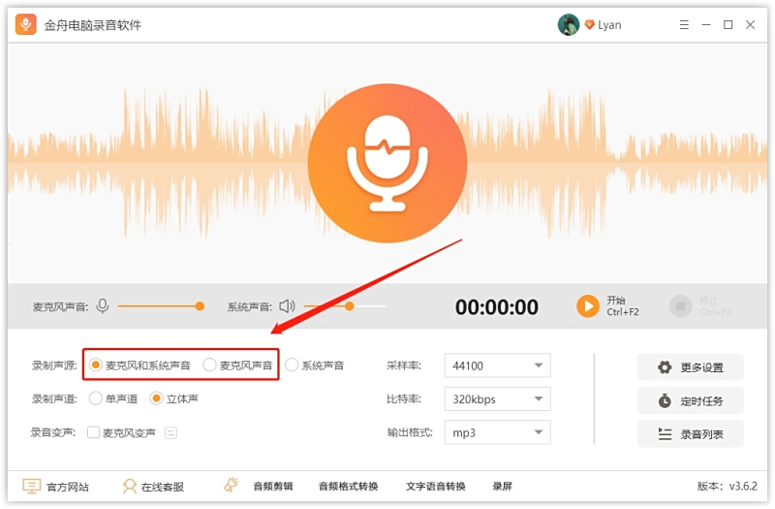This screenshot has width=775, height=509.
Task: Open the hamburger menu in the title bar
Action: (x=684, y=25)
